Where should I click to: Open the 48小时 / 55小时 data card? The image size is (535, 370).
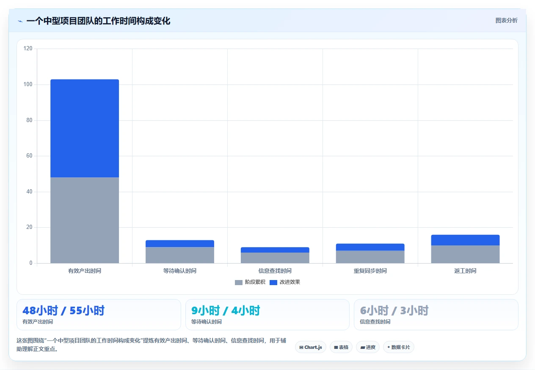point(99,315)
